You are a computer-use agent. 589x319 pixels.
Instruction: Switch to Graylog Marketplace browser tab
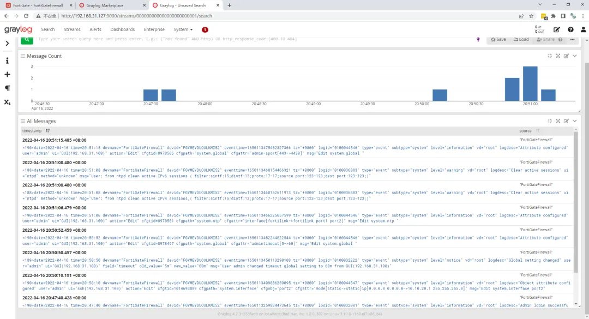point(113,5)
